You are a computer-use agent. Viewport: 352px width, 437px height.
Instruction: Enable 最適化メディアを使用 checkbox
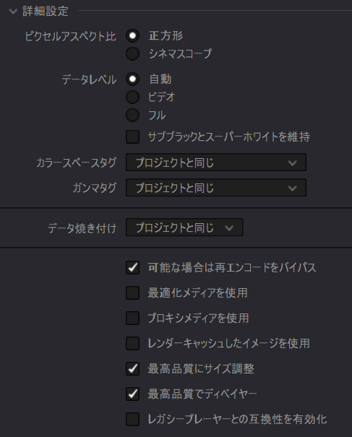coord(132,293)
